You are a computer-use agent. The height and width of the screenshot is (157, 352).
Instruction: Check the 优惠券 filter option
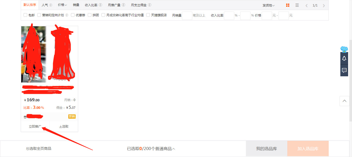(73, 15)
